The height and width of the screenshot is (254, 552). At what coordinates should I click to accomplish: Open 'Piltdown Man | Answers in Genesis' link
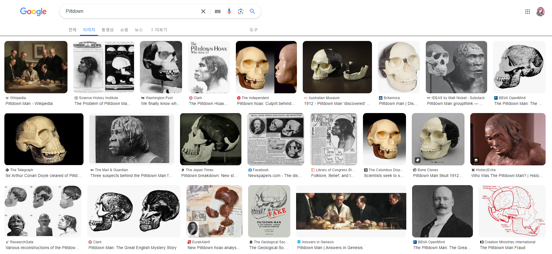(x=330, y=248)
